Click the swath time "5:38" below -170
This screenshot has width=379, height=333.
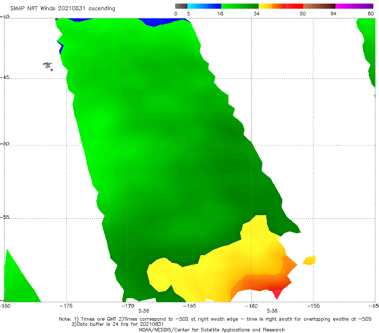[x=143, y=310]
